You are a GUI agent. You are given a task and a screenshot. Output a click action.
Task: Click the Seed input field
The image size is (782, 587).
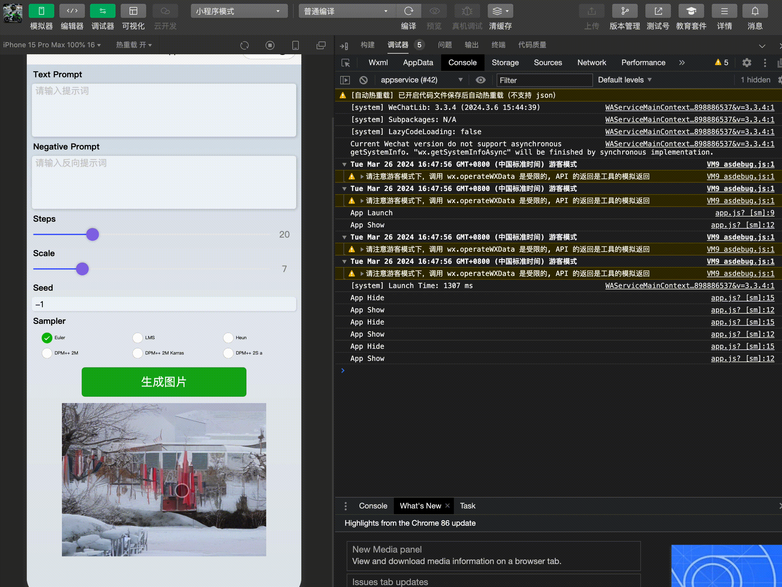[x=164, y=304]
